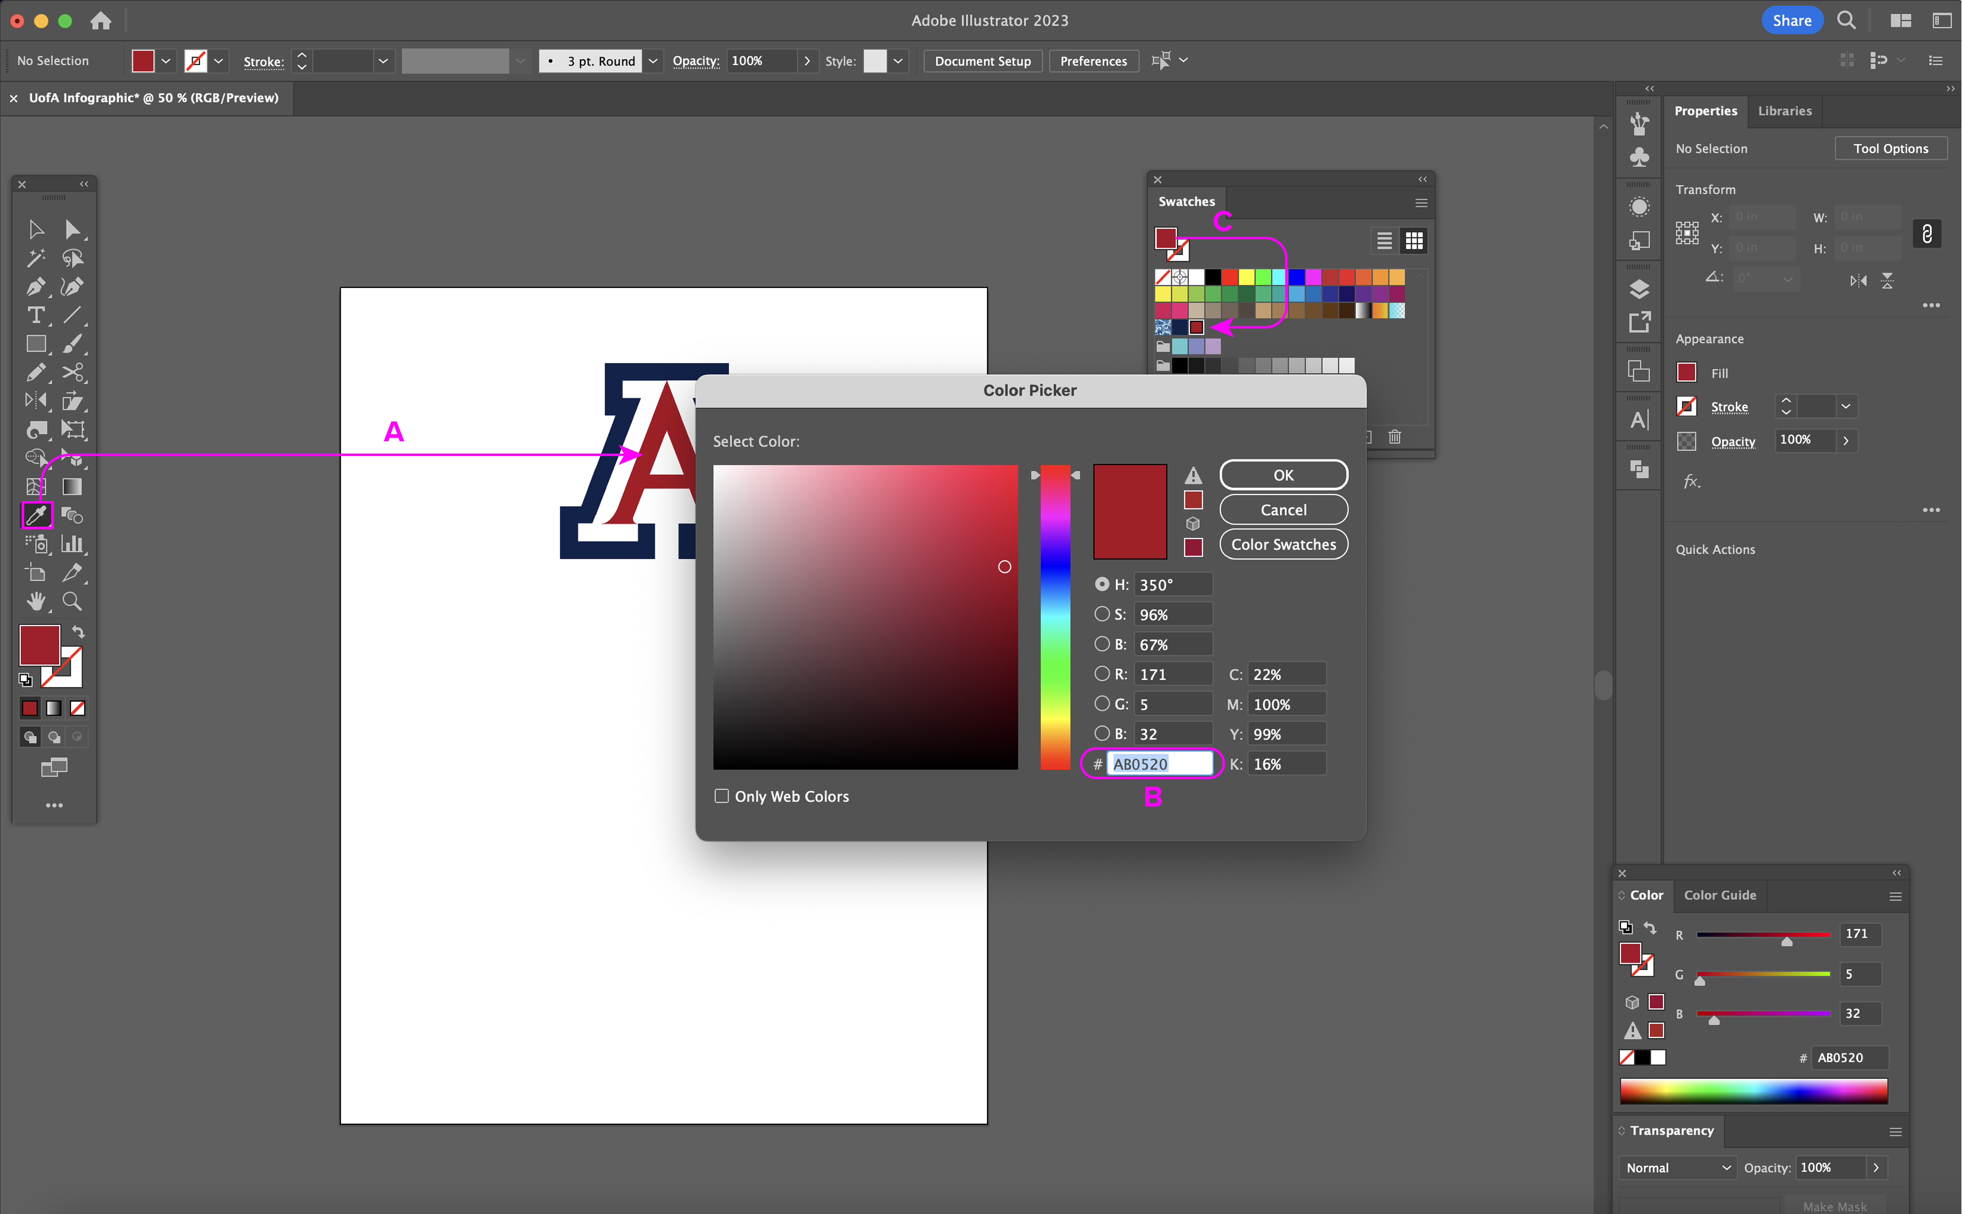1962x1214 pixels.
Task: Select the Eyedropper tool
Action: point(37,515)
